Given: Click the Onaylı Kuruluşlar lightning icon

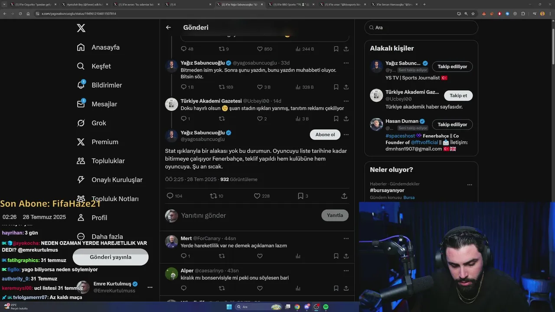Looking at the screenshot, I should click(81, 180).
